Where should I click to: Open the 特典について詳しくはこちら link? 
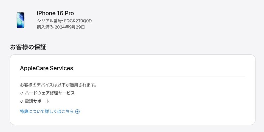[47, 112]
